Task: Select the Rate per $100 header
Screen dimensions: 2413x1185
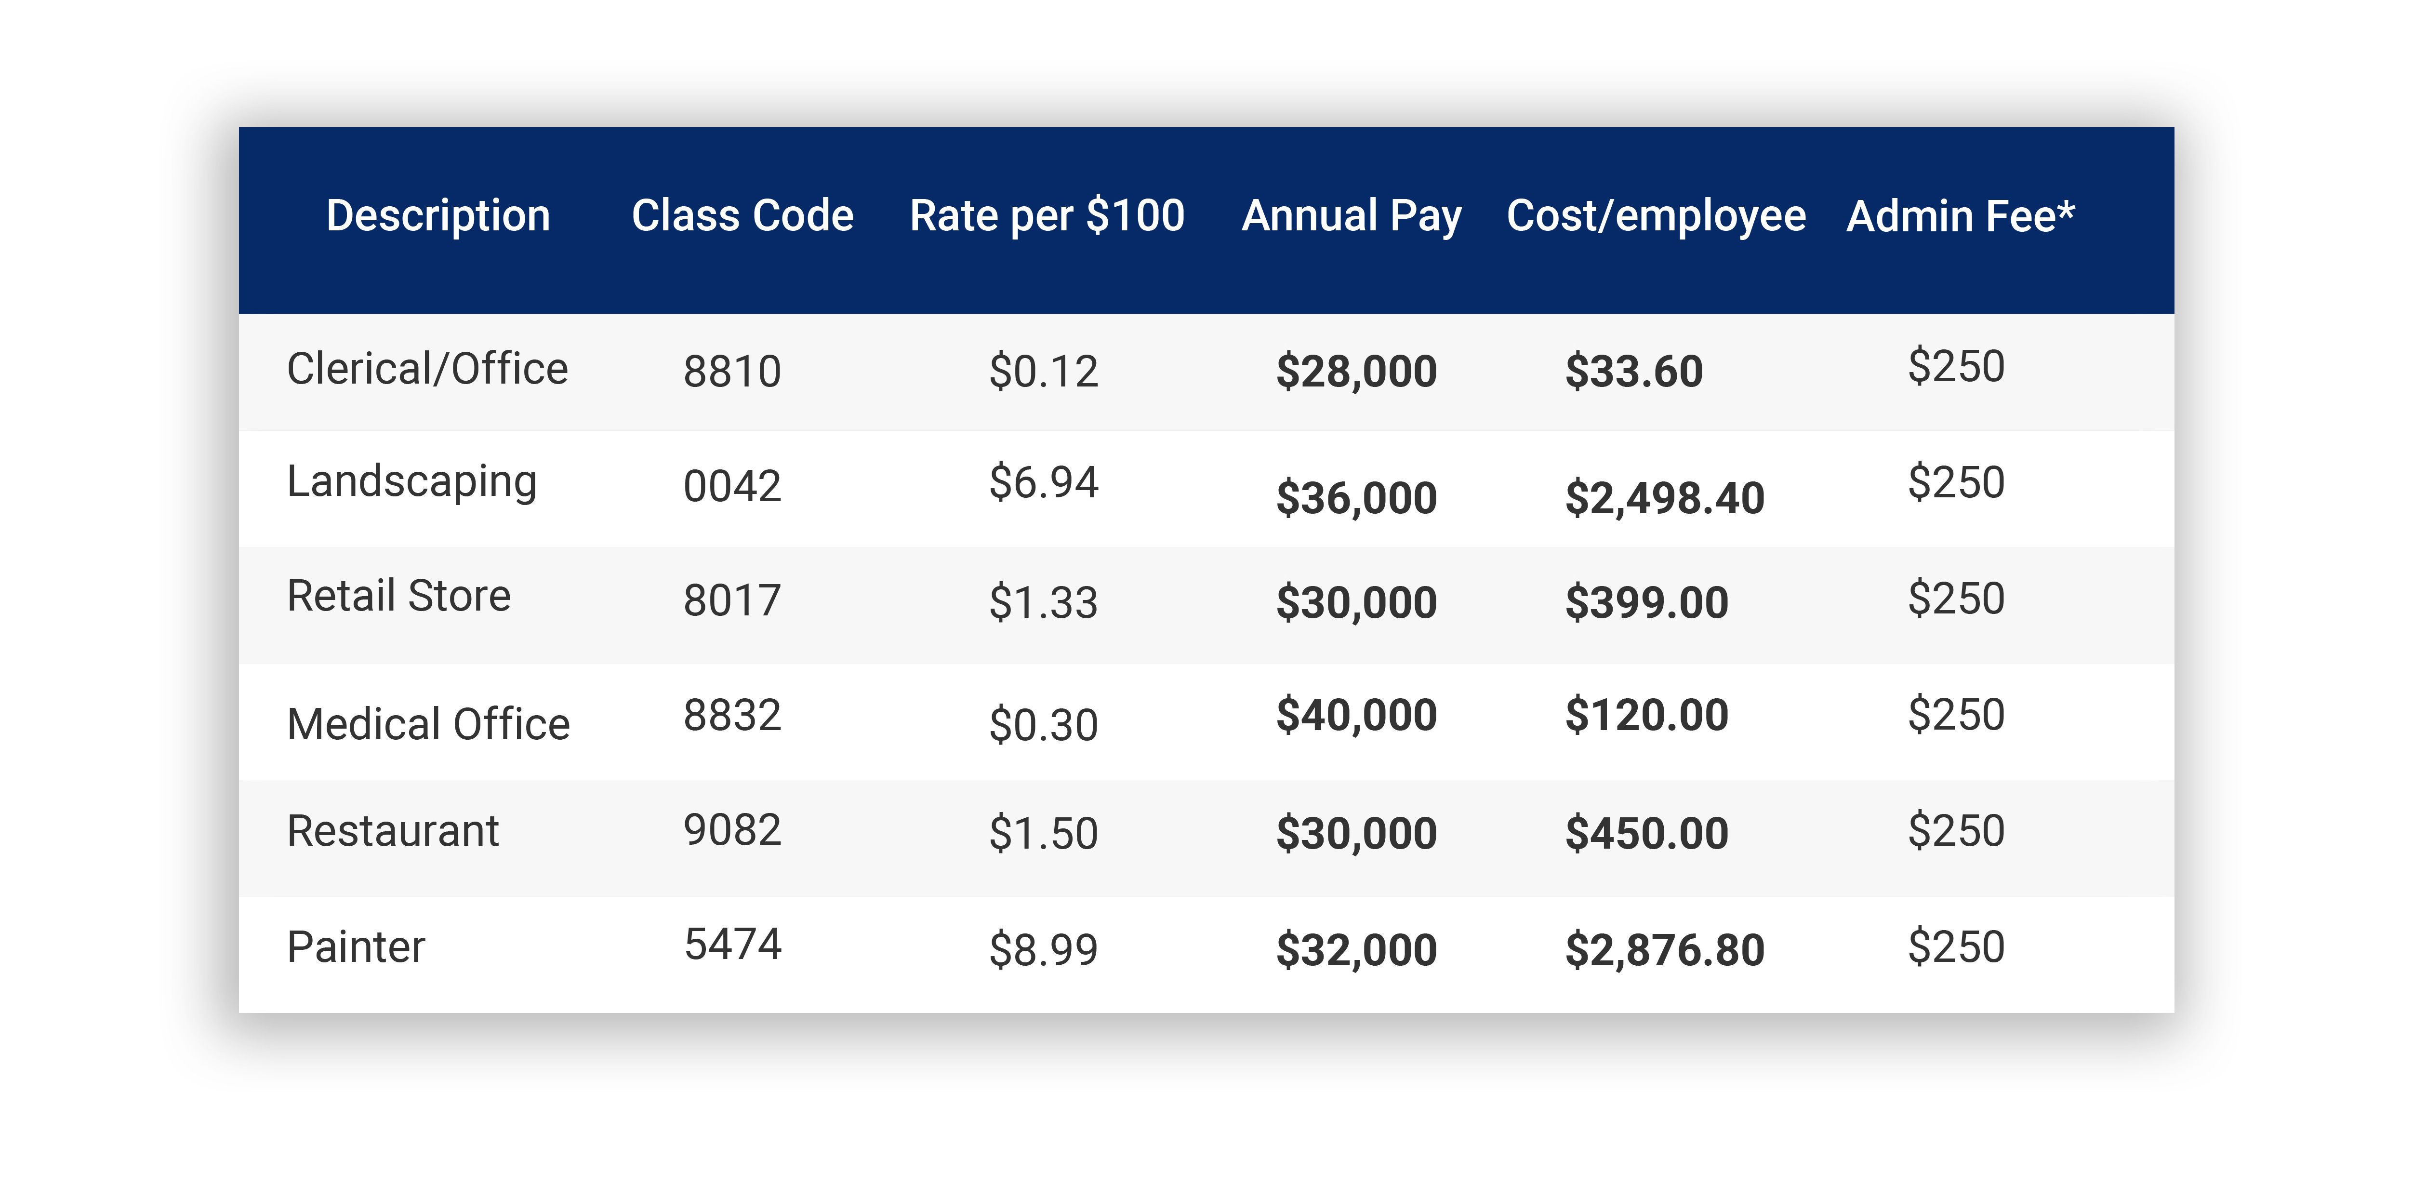Action: [x=1047, y=216]
